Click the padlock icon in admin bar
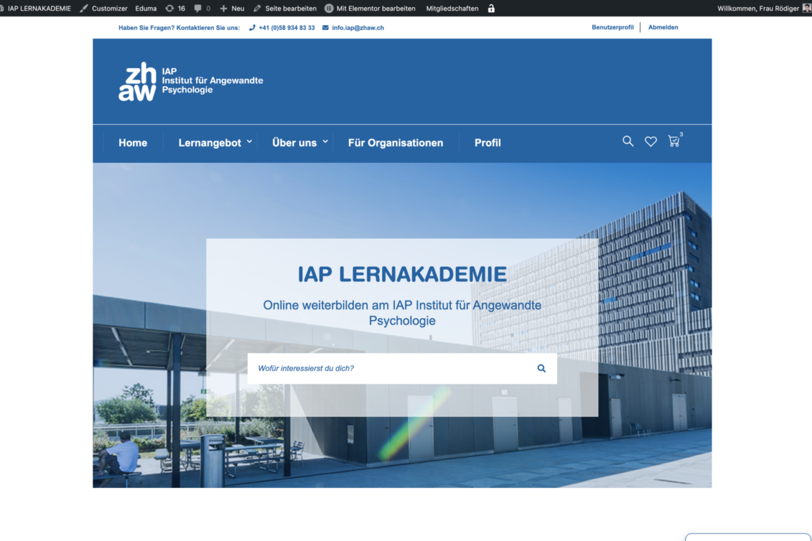This screenshot has width=812, height=541. click(491, 9)
